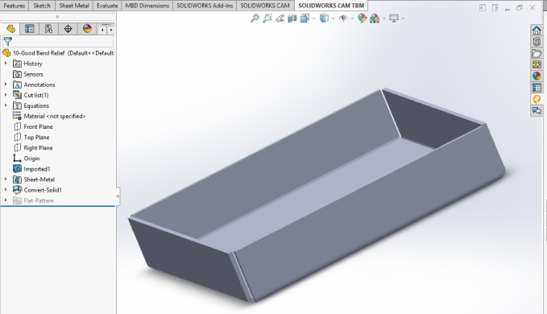Screen dimensions: 547x314
Task: Open the Hide/Show Items dropdown arrow
Action: pyautogui.click(x=352, y=19)
